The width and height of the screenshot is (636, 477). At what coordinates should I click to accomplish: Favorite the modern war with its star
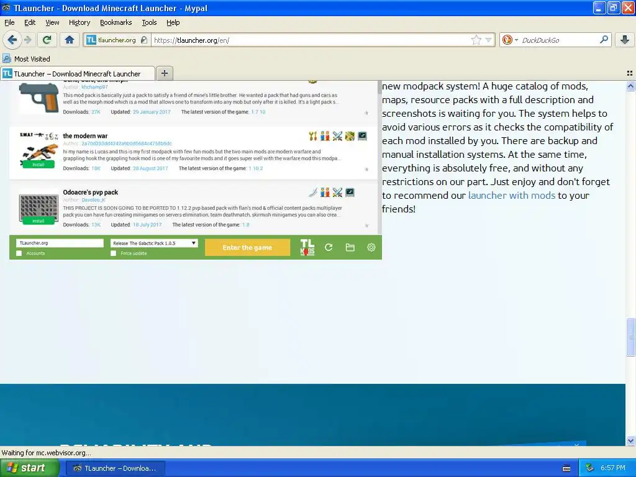click(366, 169)
